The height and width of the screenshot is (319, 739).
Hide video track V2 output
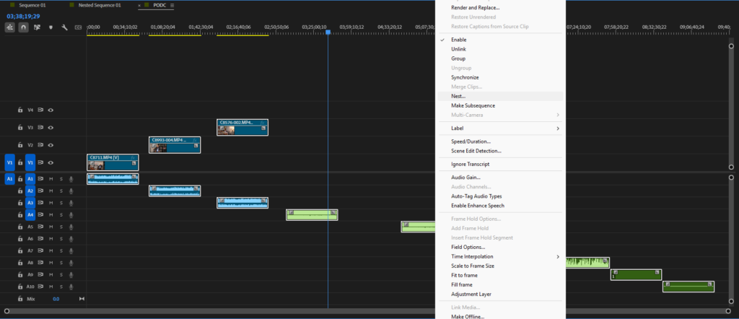tap(51, 145)
